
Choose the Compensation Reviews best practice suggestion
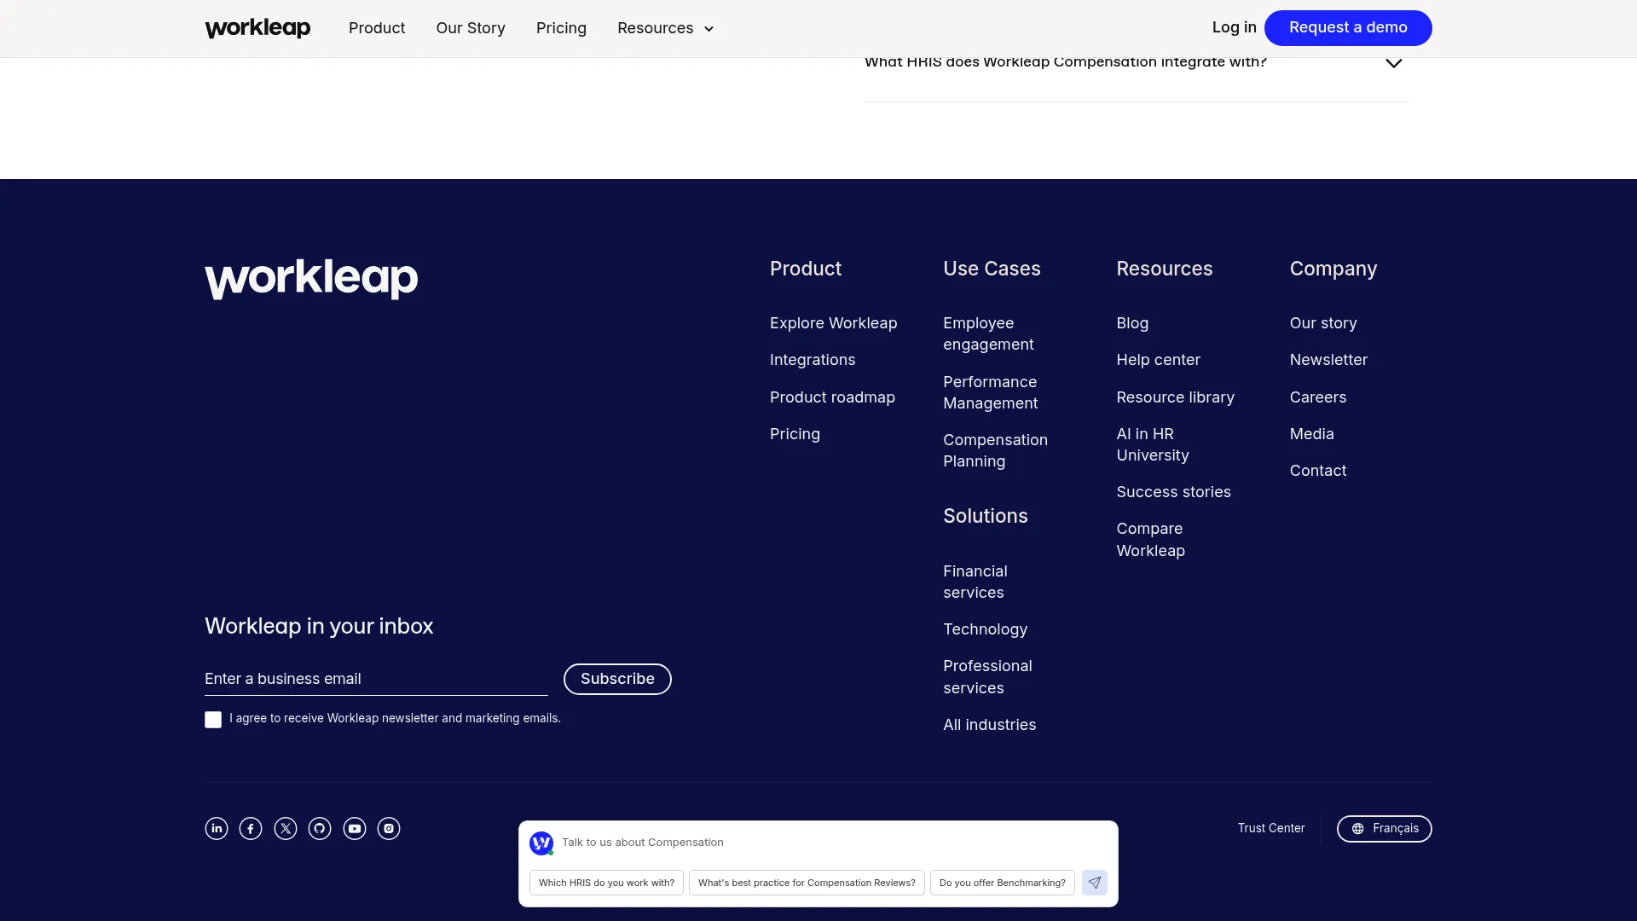[x=807, y=883]
